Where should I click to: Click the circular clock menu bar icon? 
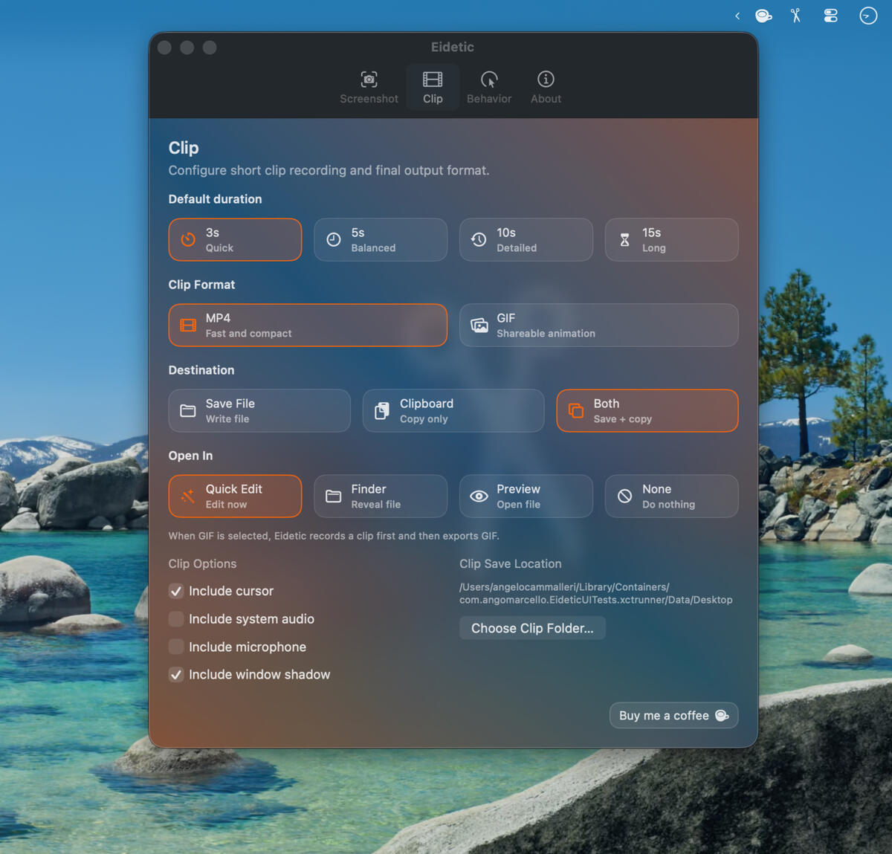(868, 16)
